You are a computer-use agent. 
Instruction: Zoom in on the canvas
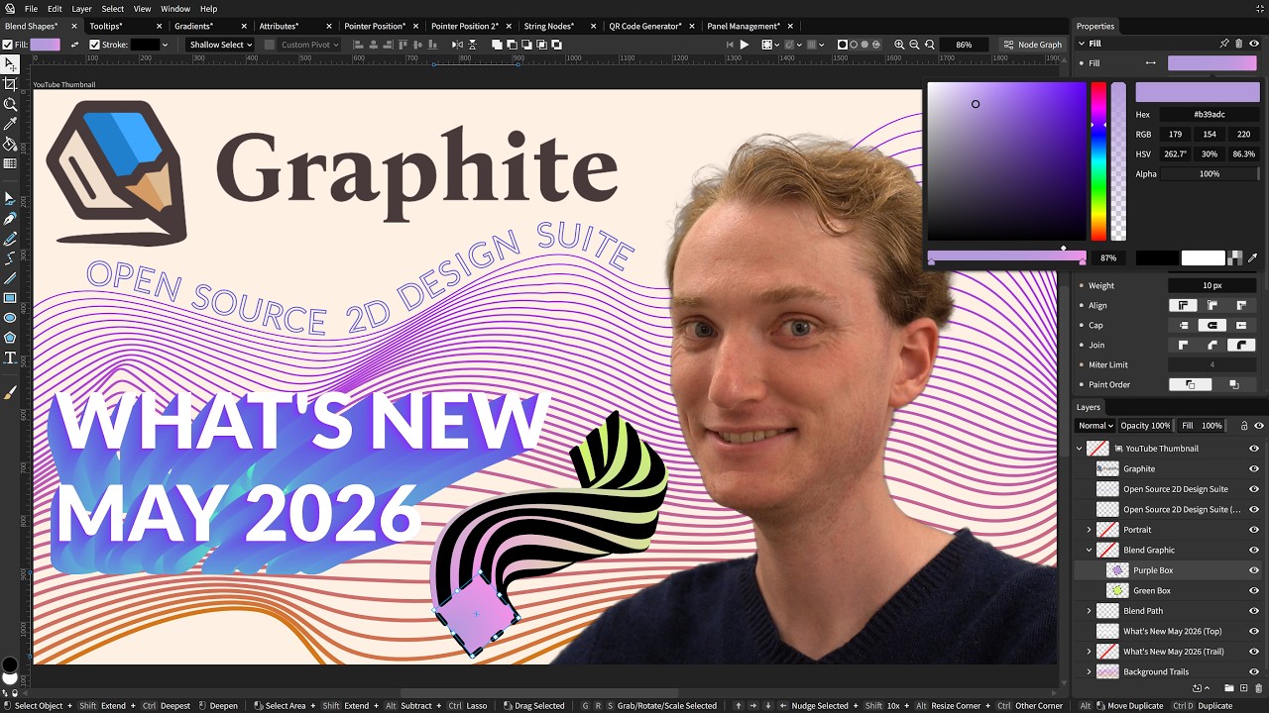[x=899, y=45]
